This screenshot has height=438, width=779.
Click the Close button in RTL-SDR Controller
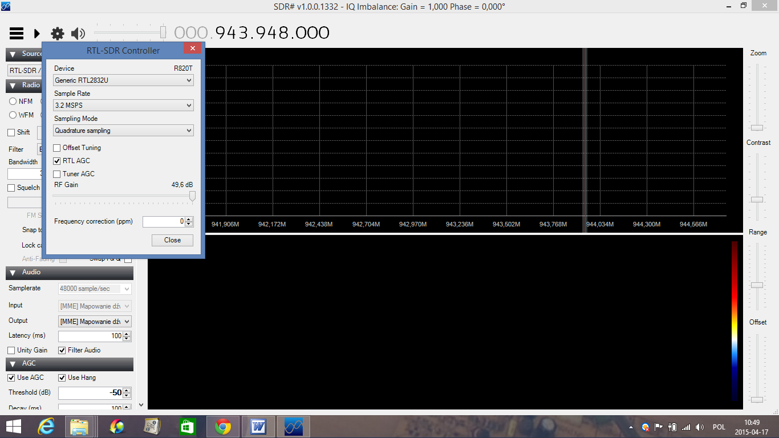point(172,240)
